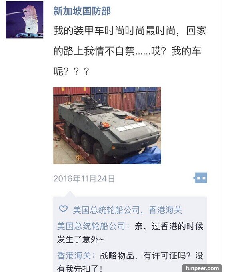Click the funpeer.com watermark
230x272 pixels.
(202, 268)
